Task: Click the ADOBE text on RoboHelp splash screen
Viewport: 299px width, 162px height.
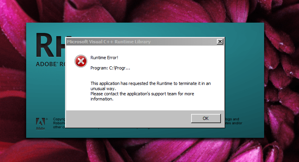Action: coord(46,64)
